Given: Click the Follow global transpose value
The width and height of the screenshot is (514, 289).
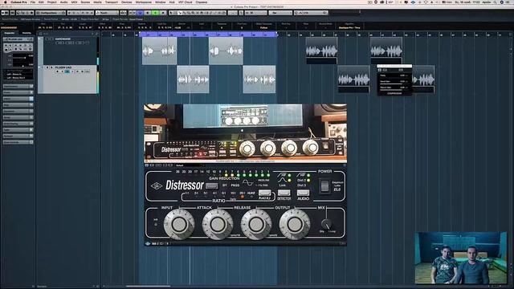Looking at the screenshot, I should point(264,28).
